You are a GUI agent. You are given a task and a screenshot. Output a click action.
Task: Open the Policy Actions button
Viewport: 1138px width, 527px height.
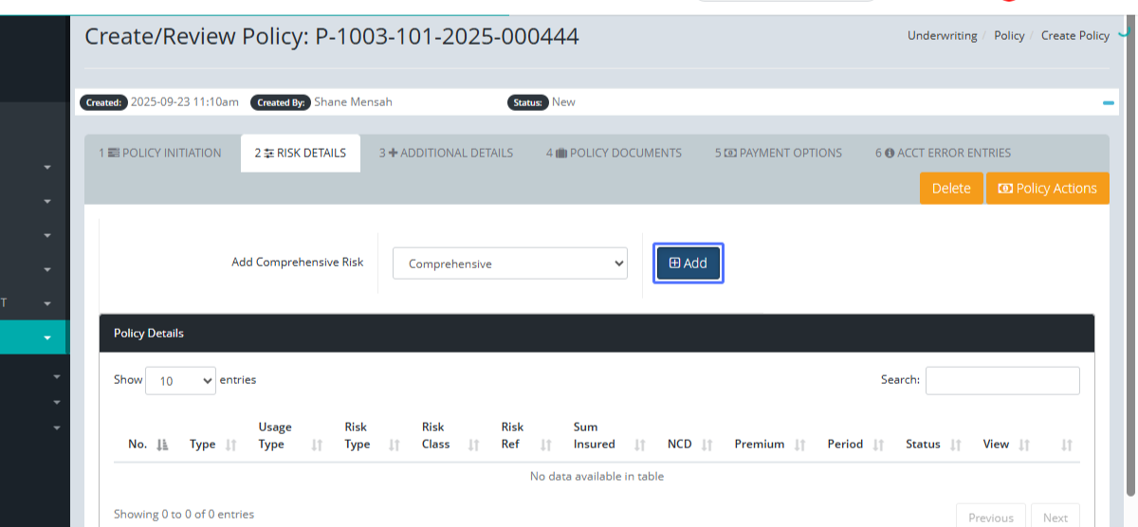[1047, 188]
